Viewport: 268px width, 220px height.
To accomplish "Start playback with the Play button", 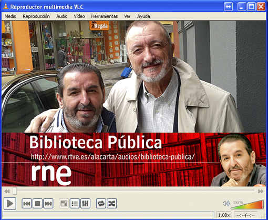I will pyautogui.click(x=10, y=204).
